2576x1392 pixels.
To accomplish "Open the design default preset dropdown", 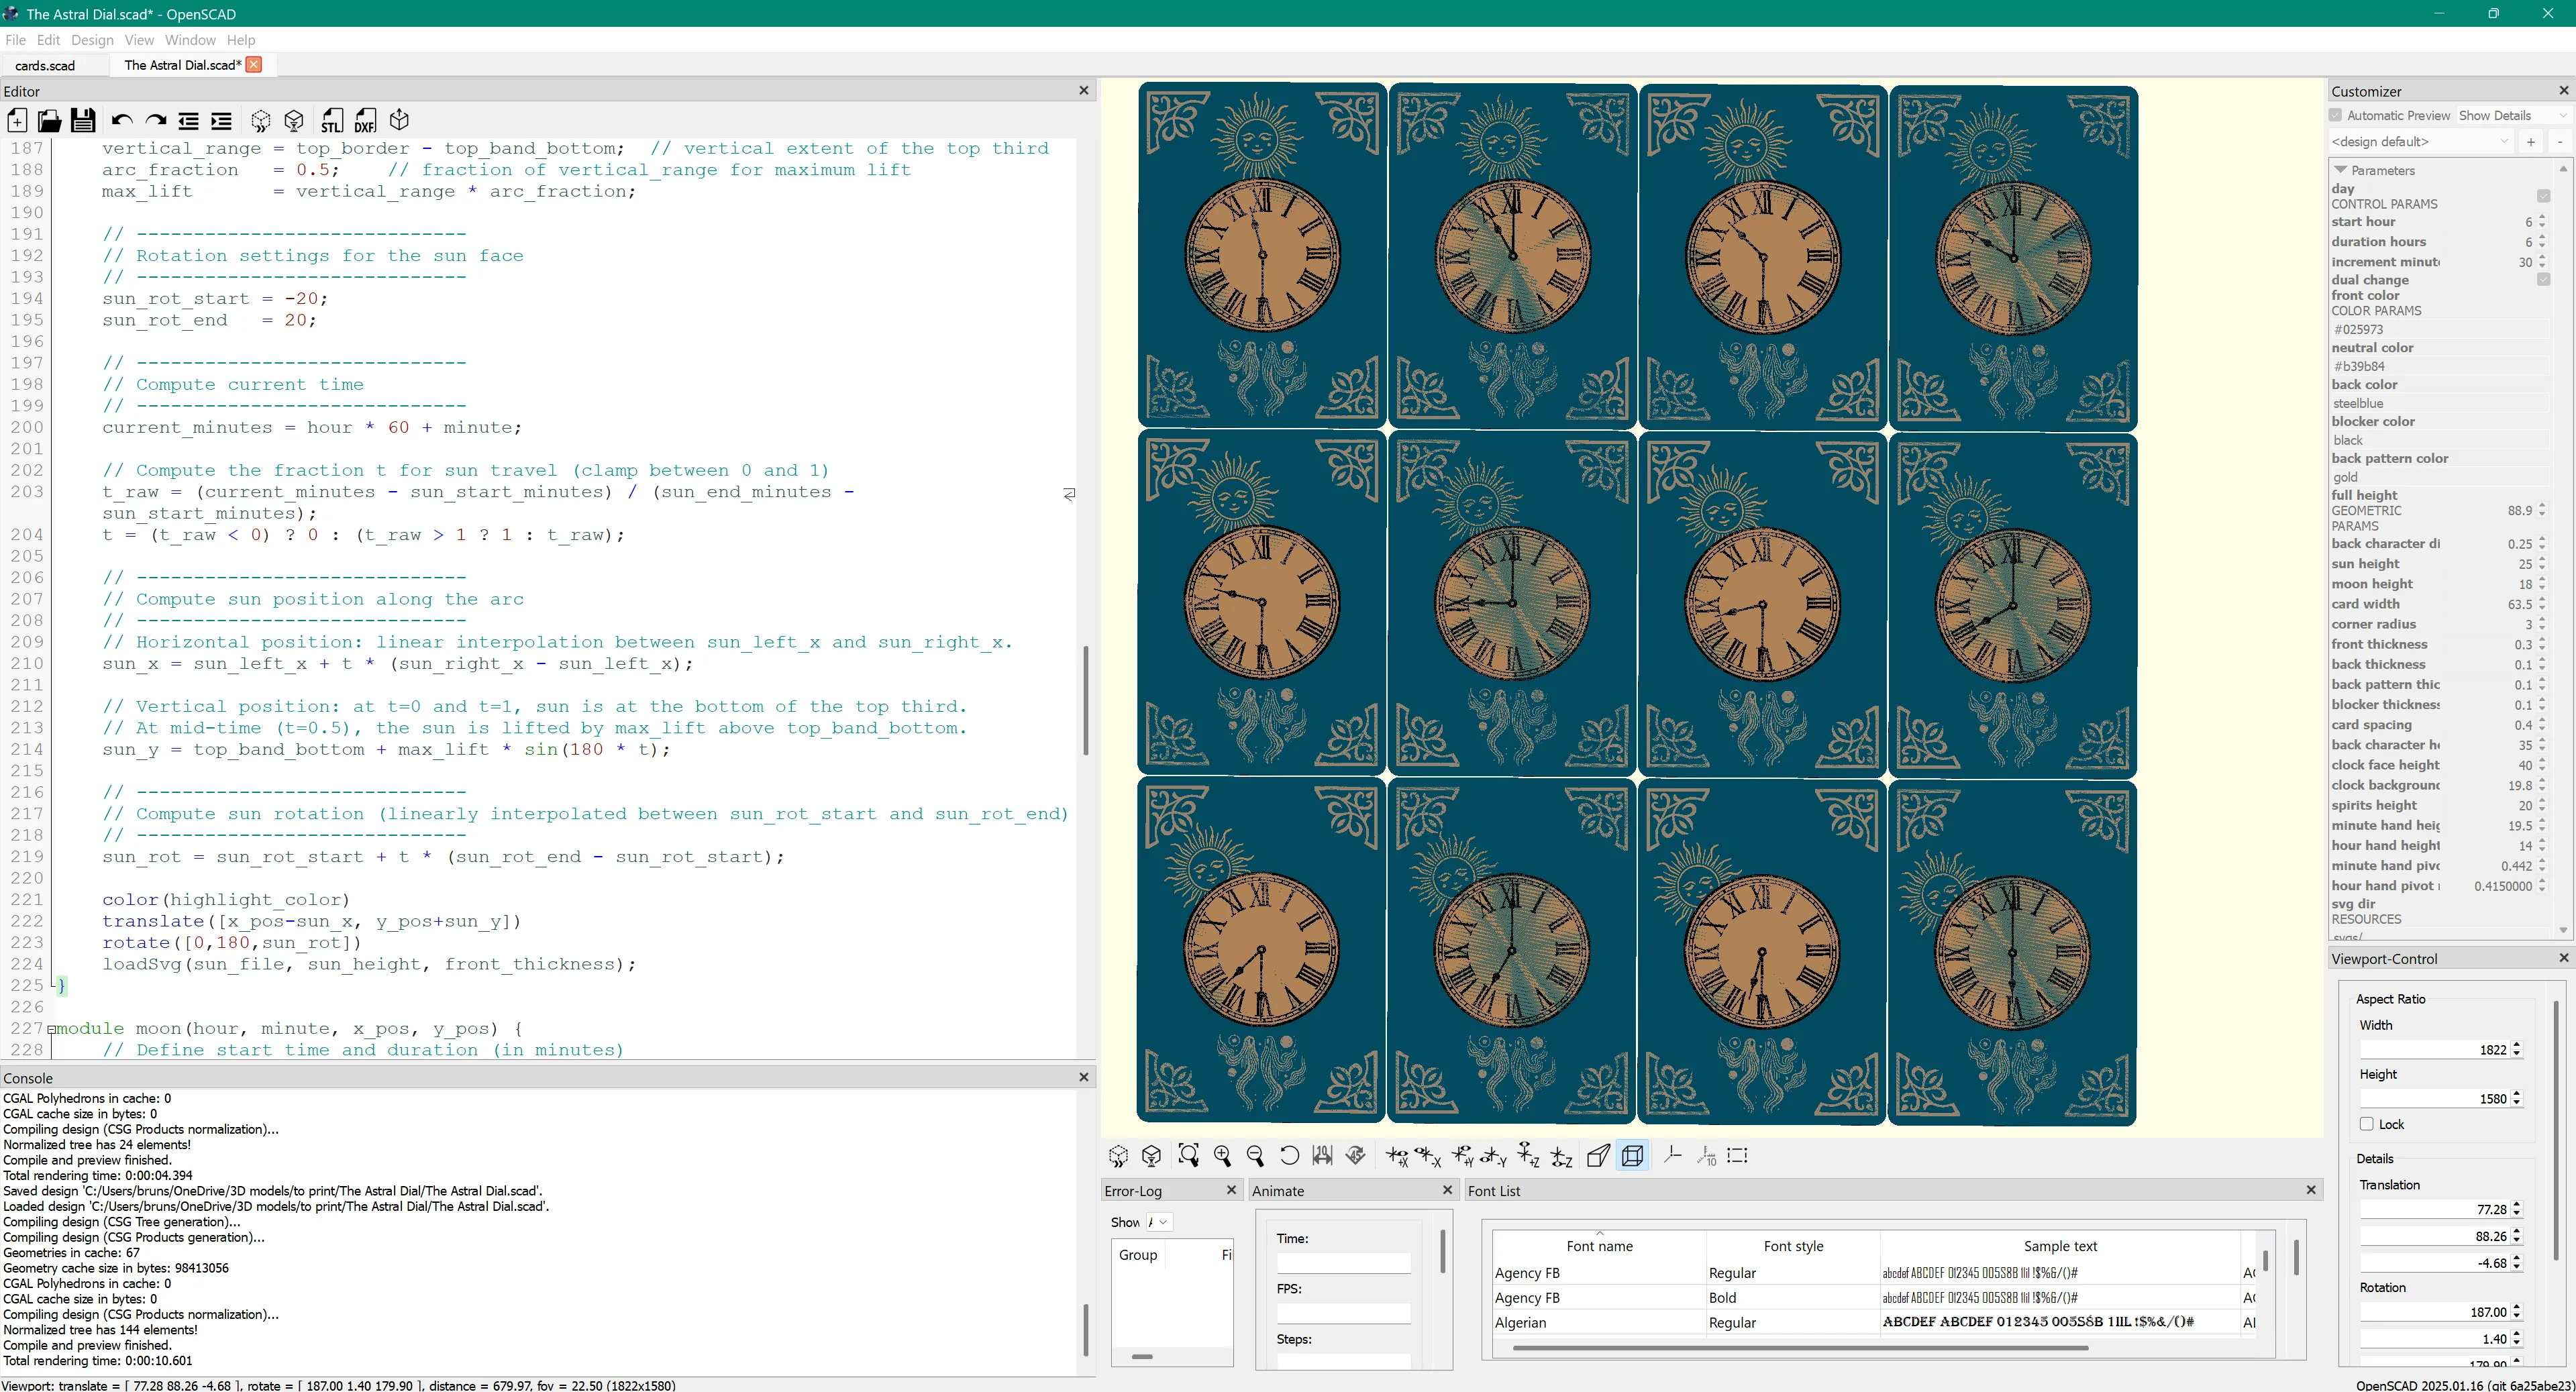I will (x=2420, y=142).
